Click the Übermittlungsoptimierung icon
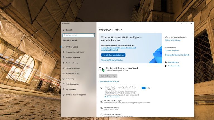Viewport: 214px width, 120px height. tap(64, 52)
